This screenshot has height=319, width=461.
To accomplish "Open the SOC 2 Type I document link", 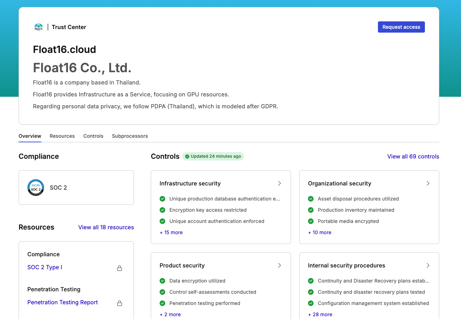I will [45, 267].
